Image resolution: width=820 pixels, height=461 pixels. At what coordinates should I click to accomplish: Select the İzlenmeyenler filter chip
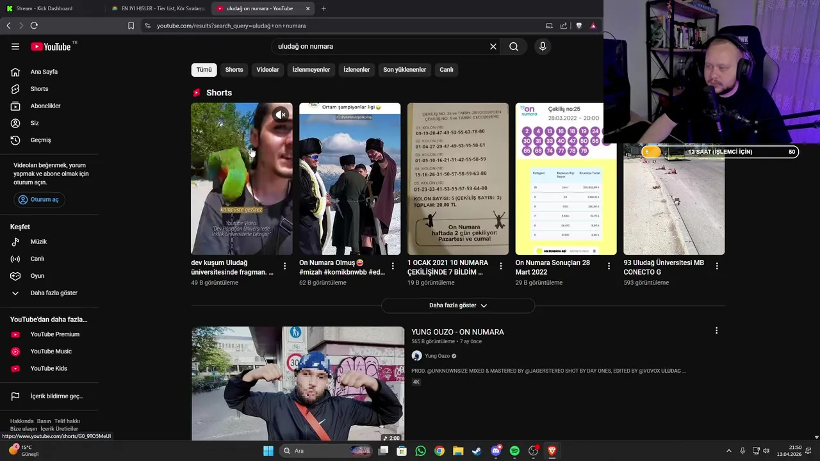311,70
